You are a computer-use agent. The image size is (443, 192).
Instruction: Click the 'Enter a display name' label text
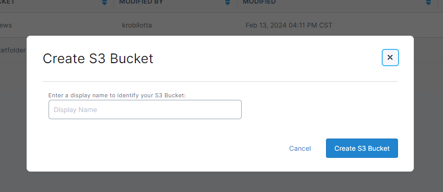point(117,95)
